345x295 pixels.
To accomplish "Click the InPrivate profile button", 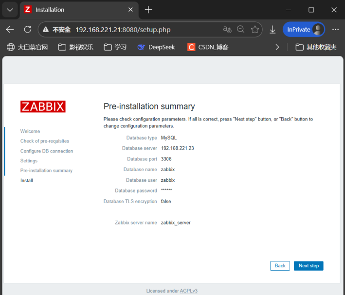I will [304, 30].
